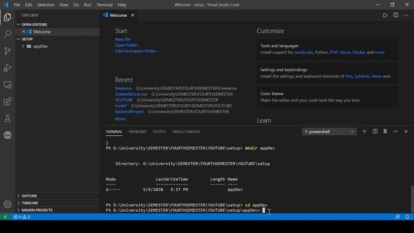Image resolution: width=414 pixels, height=233 pixels.
Task: Open the recent node1 folder
Action: pyautogui.click(x=121, y=105)
